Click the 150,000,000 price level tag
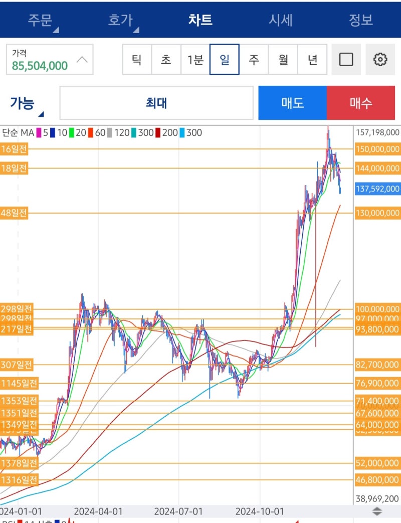 click(377, 149)
